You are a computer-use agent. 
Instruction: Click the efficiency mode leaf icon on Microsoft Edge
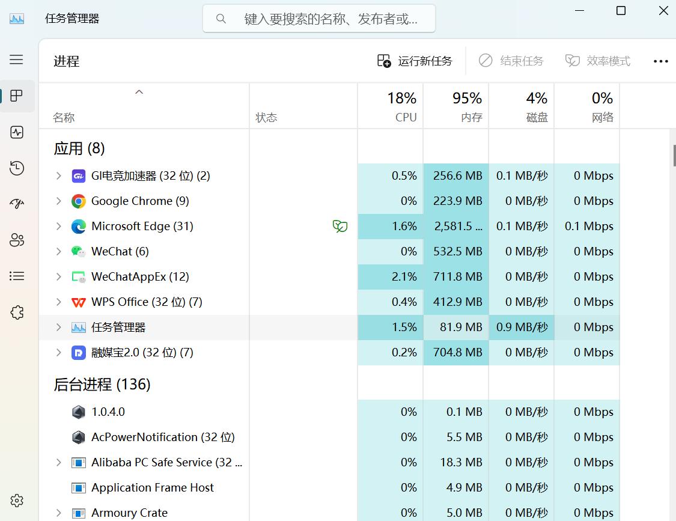tap(340, 226)
